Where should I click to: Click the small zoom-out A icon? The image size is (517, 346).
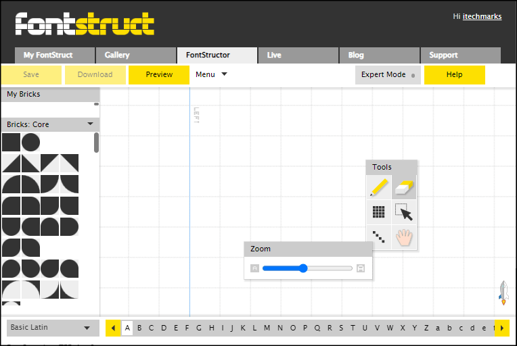[x=254, y=268]
